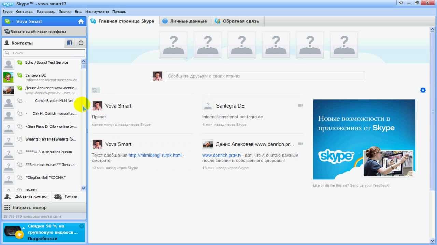This screenshot has height=245, width=437.
Task: Click the last placeholder contact thumbnail
Action: pyautogui.click(x=344, y=45)
